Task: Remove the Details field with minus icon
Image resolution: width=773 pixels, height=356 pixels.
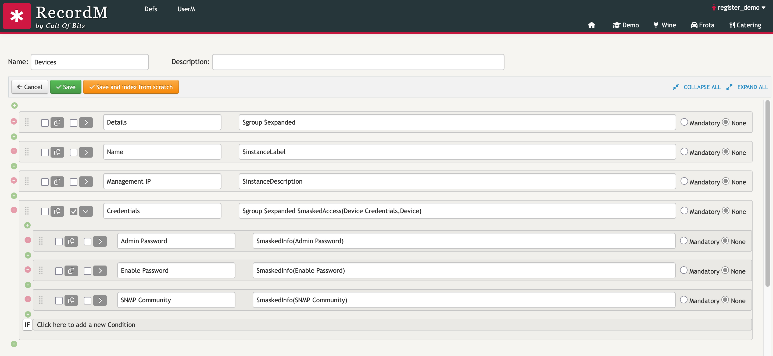Action: [14, 121]
